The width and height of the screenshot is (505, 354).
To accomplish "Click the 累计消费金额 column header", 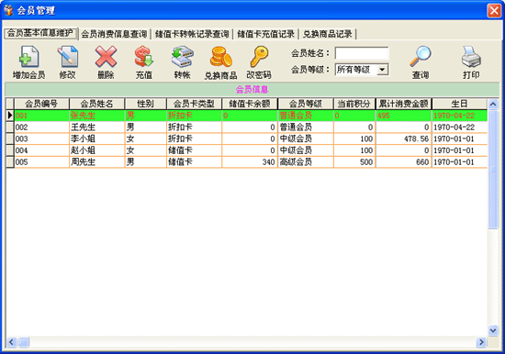I will point(404,104).
